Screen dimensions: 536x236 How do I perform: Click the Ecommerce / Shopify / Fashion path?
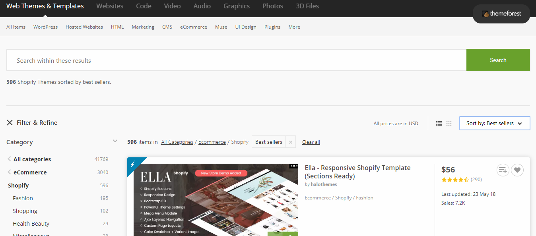pyautogui.click(x=339, y=198)
